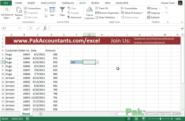Sort Z to A descending
Screen dimensions: 185x121
(46, 16)
